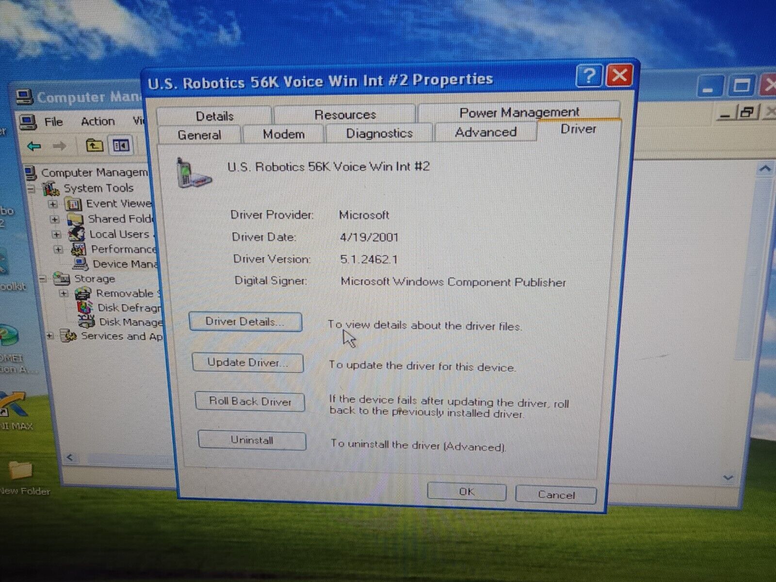The height and width of the screenshot is (582, 776).
Task: Click Microsoft Windows Component Publisher text
Action: click(x=453, y=282)
